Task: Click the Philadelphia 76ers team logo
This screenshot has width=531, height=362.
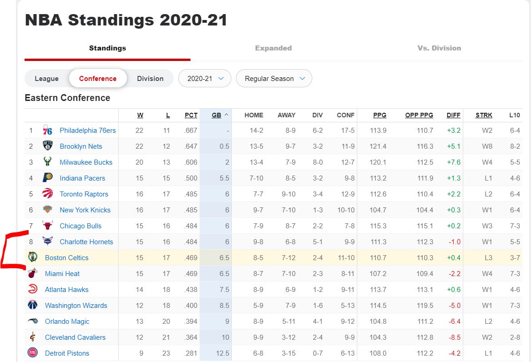Action: [47, 131]
